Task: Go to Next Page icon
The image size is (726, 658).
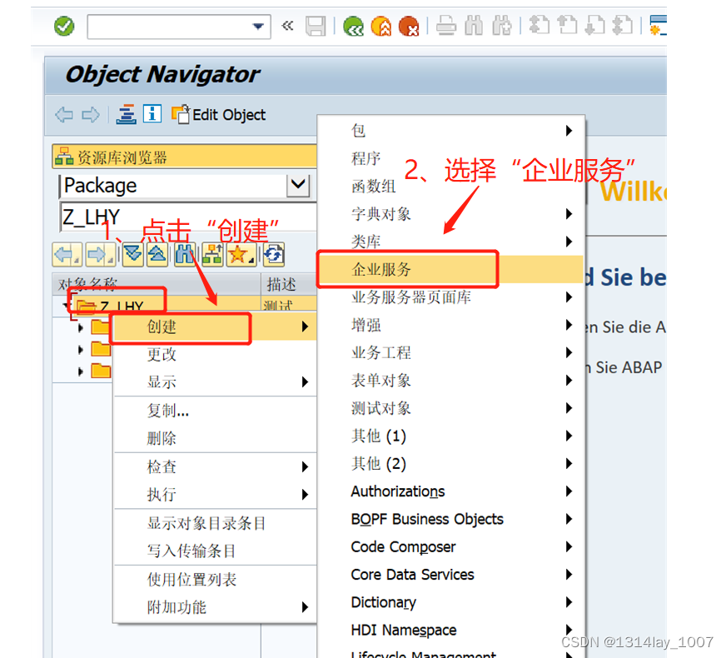Action: [x=594, y=26]
